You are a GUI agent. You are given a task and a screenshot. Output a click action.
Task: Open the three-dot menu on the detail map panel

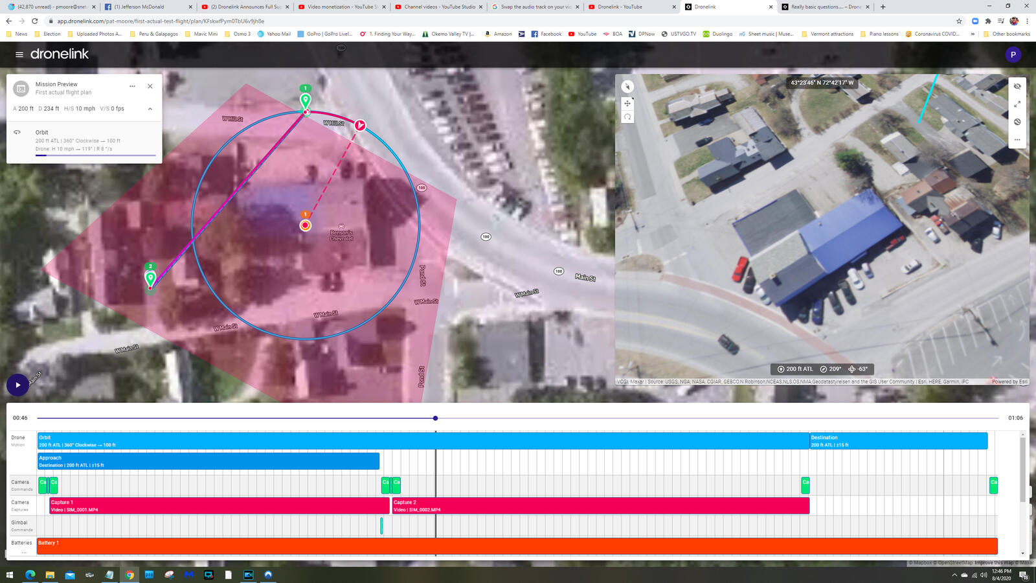(1019, 140)
